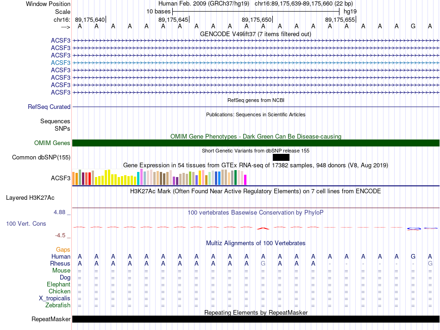Click the Rhesus species label
The width and height of the screenshot is (440, 330).
pyautogui.click(x=60, y=264)
